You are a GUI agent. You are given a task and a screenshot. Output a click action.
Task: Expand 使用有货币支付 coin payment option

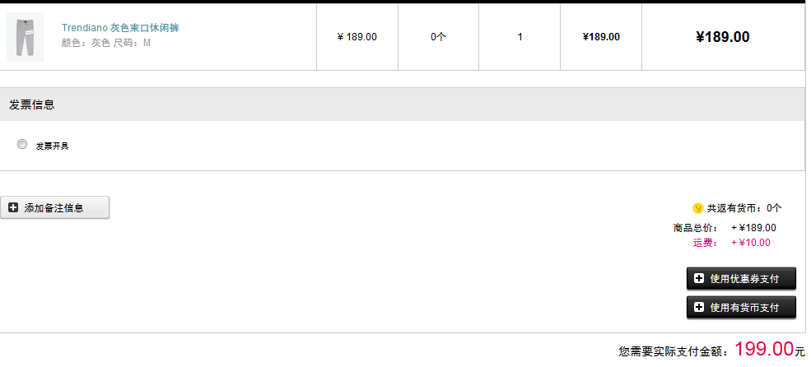(x=741, y=307)
